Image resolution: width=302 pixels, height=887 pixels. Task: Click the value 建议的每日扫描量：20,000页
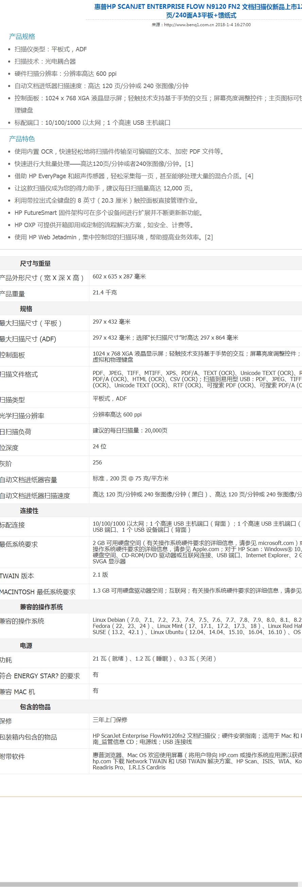tap(130, 430)
